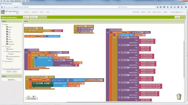Collapse the Screen1 tree node
Viewport: 188px width, 105px height.
click(3, 46)
